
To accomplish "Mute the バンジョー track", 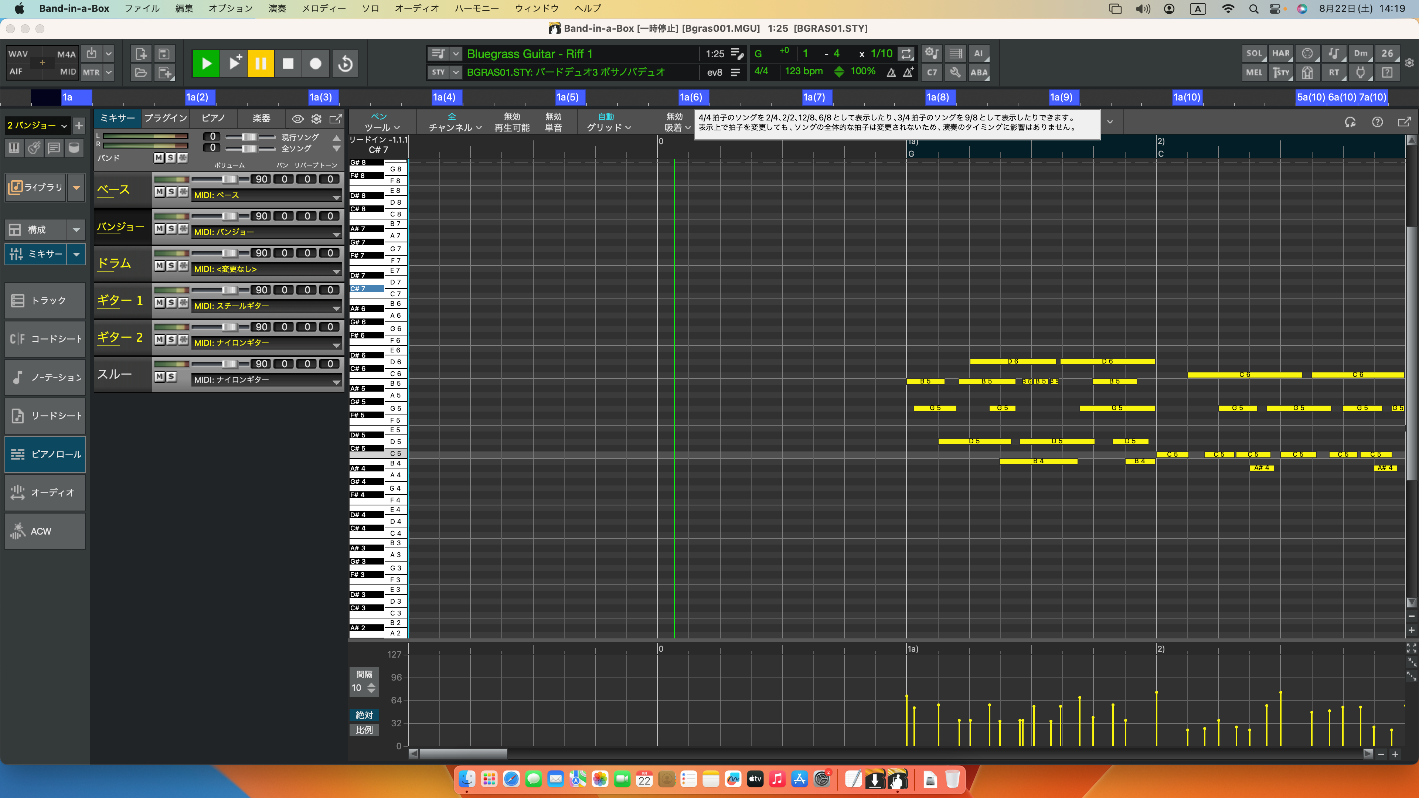I will 159,229.
